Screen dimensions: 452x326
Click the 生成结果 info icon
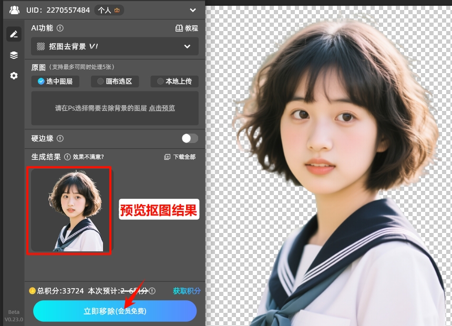[67, 156]
